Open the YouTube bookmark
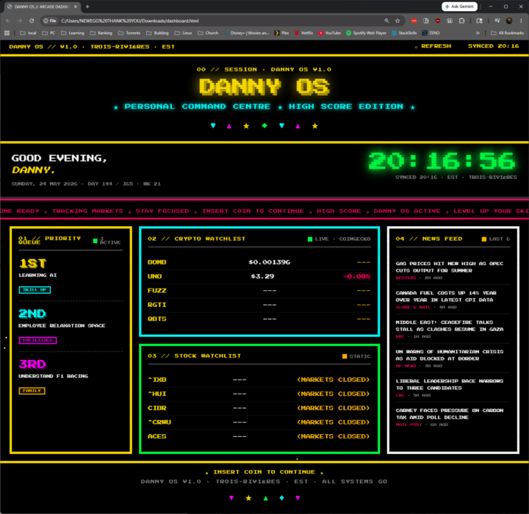The image size is (529, 514). (330, 33)
